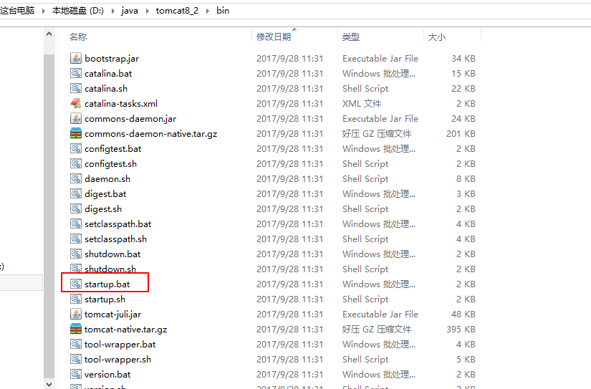Expand breadcrumb arrow after tomcat8_2
The image size is (591, 389).
[207, 11]
